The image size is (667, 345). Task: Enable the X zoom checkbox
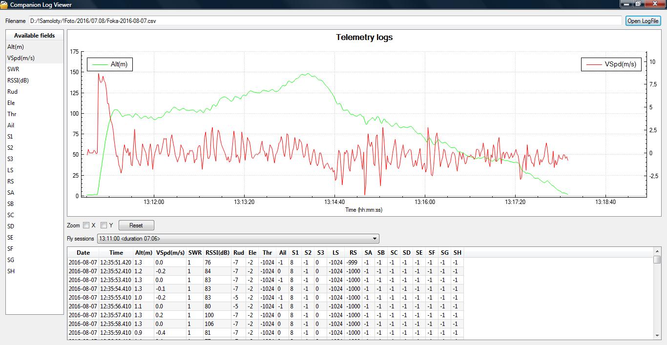coord(86,225)
